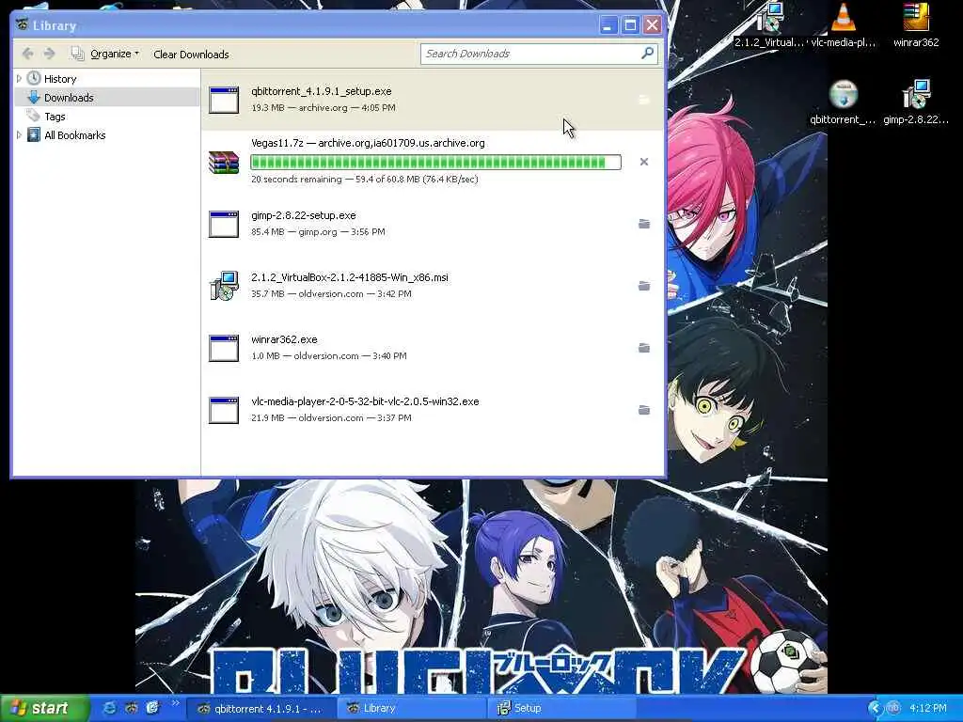Screen dimensions: 963x722
Task: Click third quick launch icon
Action: click(152, 708)
